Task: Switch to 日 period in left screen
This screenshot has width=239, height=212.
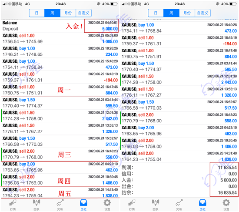Action: click(x=37, y=13)
